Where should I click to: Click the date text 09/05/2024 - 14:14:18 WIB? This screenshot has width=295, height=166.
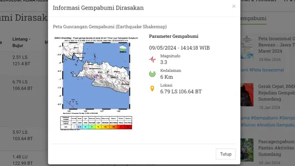[x=179, y=48]
